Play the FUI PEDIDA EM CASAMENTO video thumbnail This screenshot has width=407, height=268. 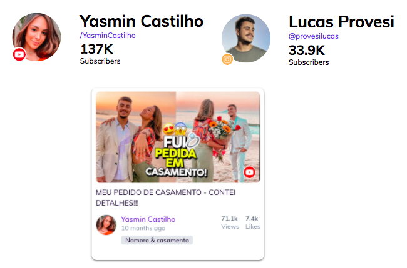[178, 137]
